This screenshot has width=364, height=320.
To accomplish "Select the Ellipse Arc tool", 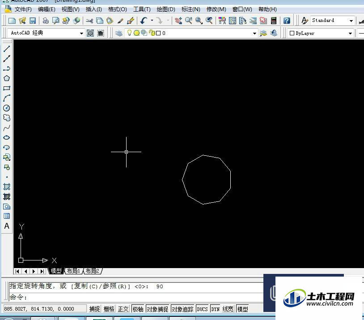I will coord(7,147).
